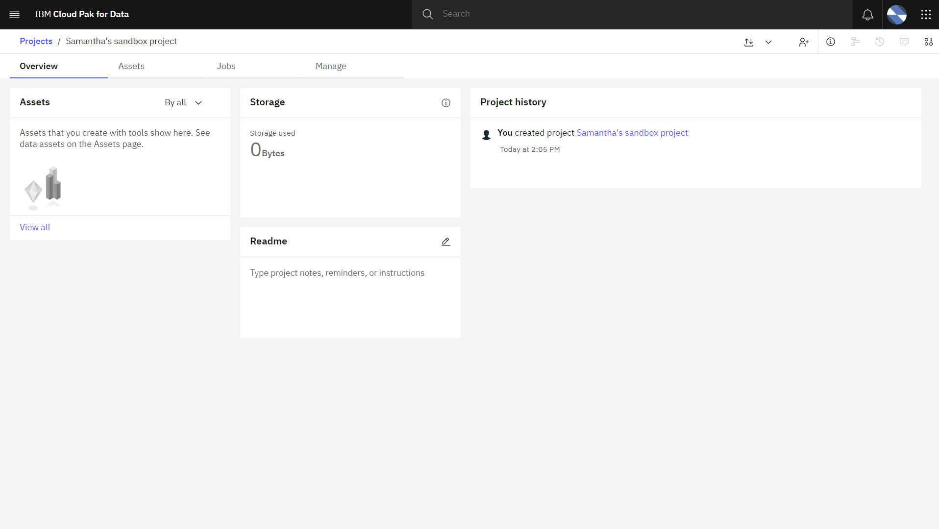Open the notifications bell
This screenshot has width=939, height=529.
[867, 14]
